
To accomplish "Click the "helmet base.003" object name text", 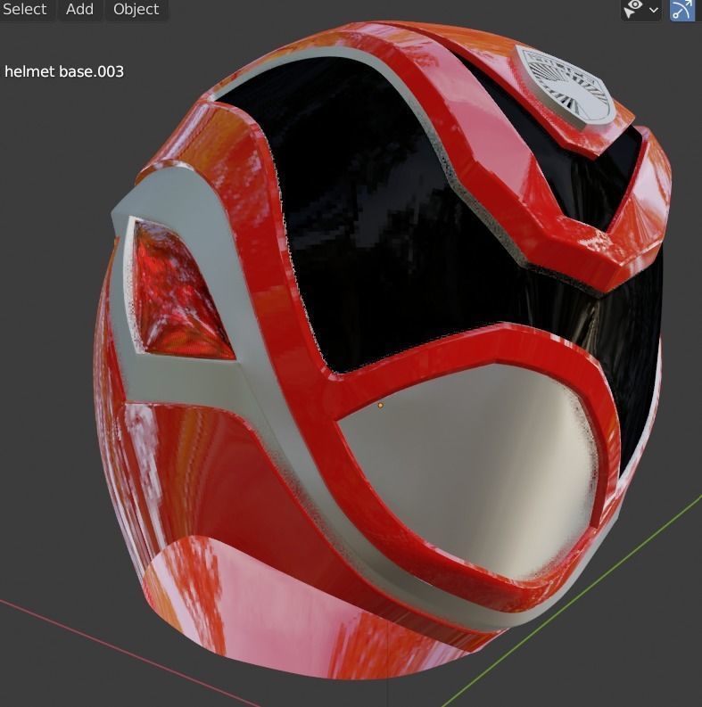I will [64, 71].
